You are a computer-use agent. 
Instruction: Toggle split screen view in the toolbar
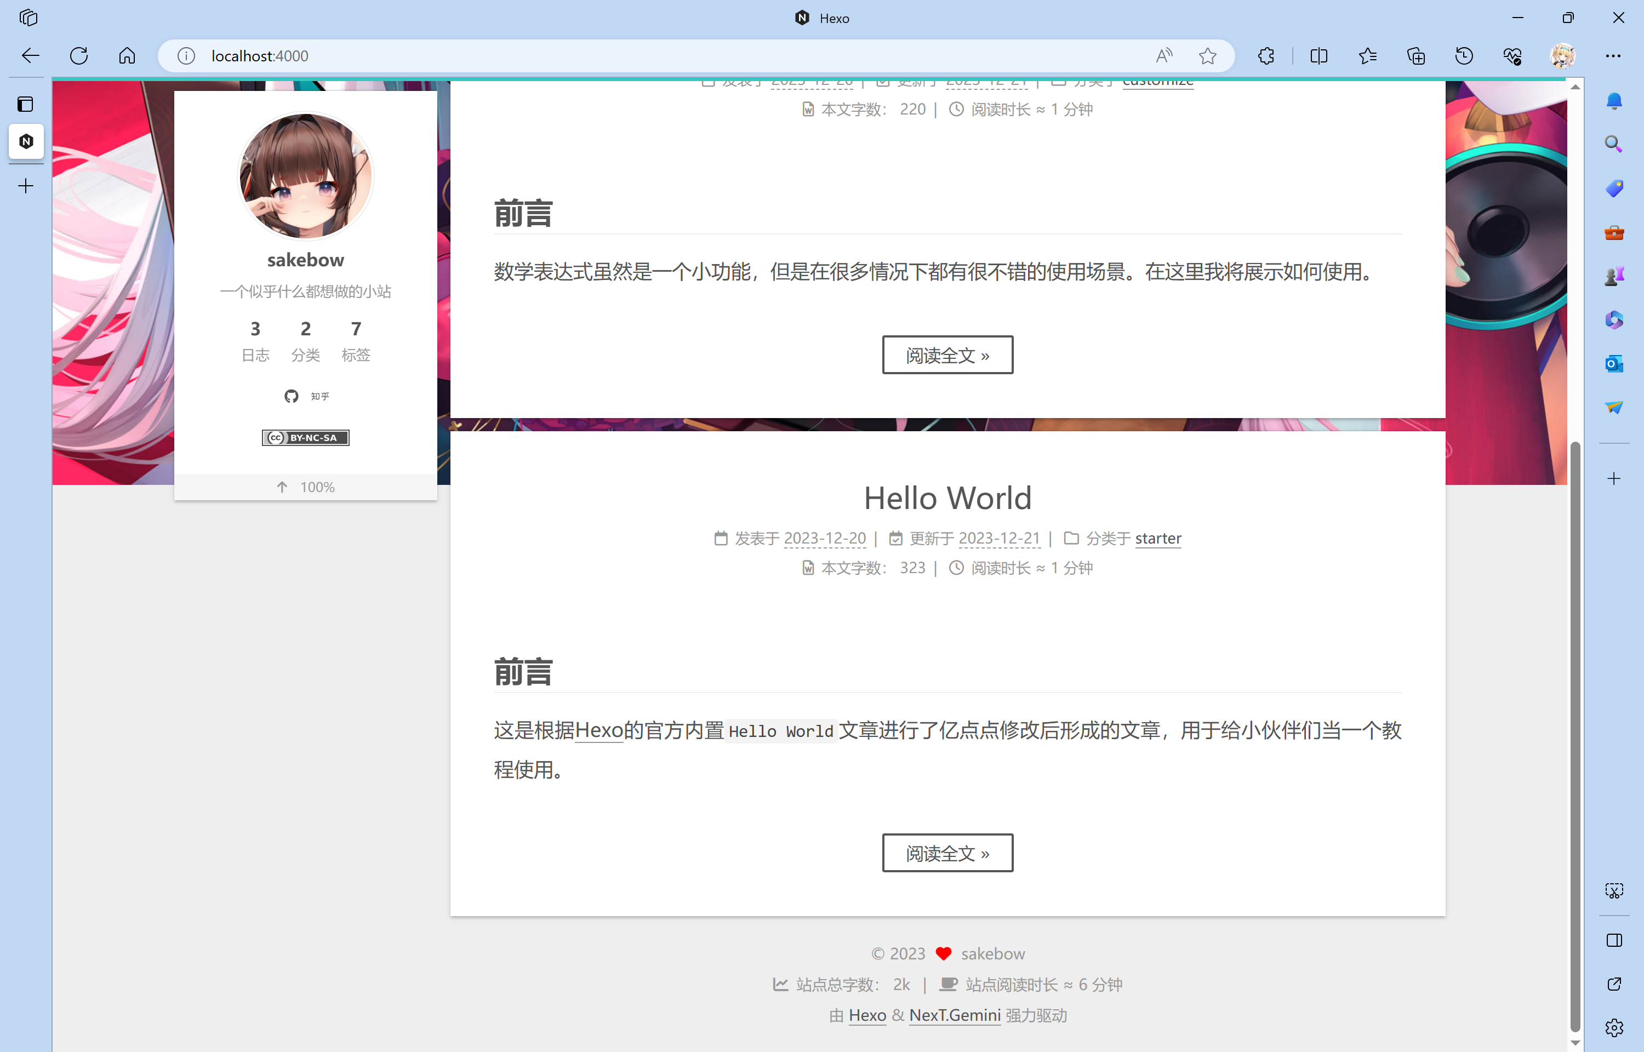1319,56
